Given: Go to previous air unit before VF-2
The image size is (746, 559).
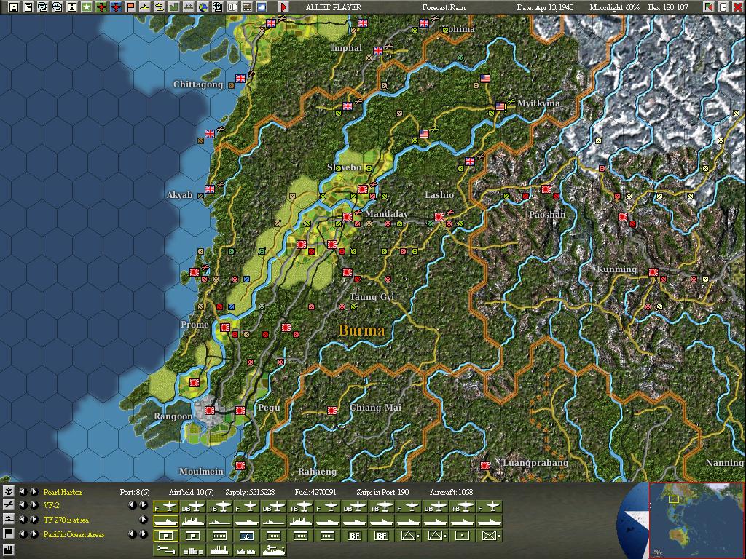Looking at the screenshot, I should coord(23,506).
